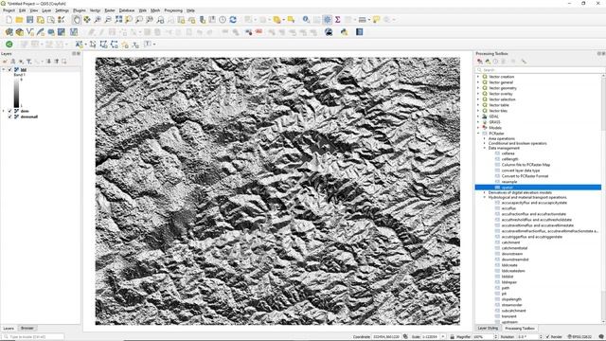Switch to the Layer Styling tab
Viewport: 606px width, 341px height.
tap(488, 329)
